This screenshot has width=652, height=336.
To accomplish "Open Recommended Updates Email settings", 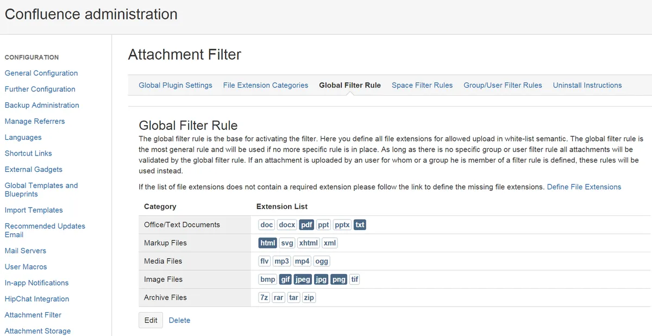I will [45, 231].
